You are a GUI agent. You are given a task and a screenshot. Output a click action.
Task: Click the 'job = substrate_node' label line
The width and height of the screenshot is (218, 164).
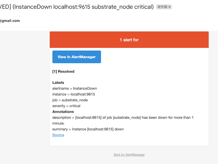coord(70,100)
